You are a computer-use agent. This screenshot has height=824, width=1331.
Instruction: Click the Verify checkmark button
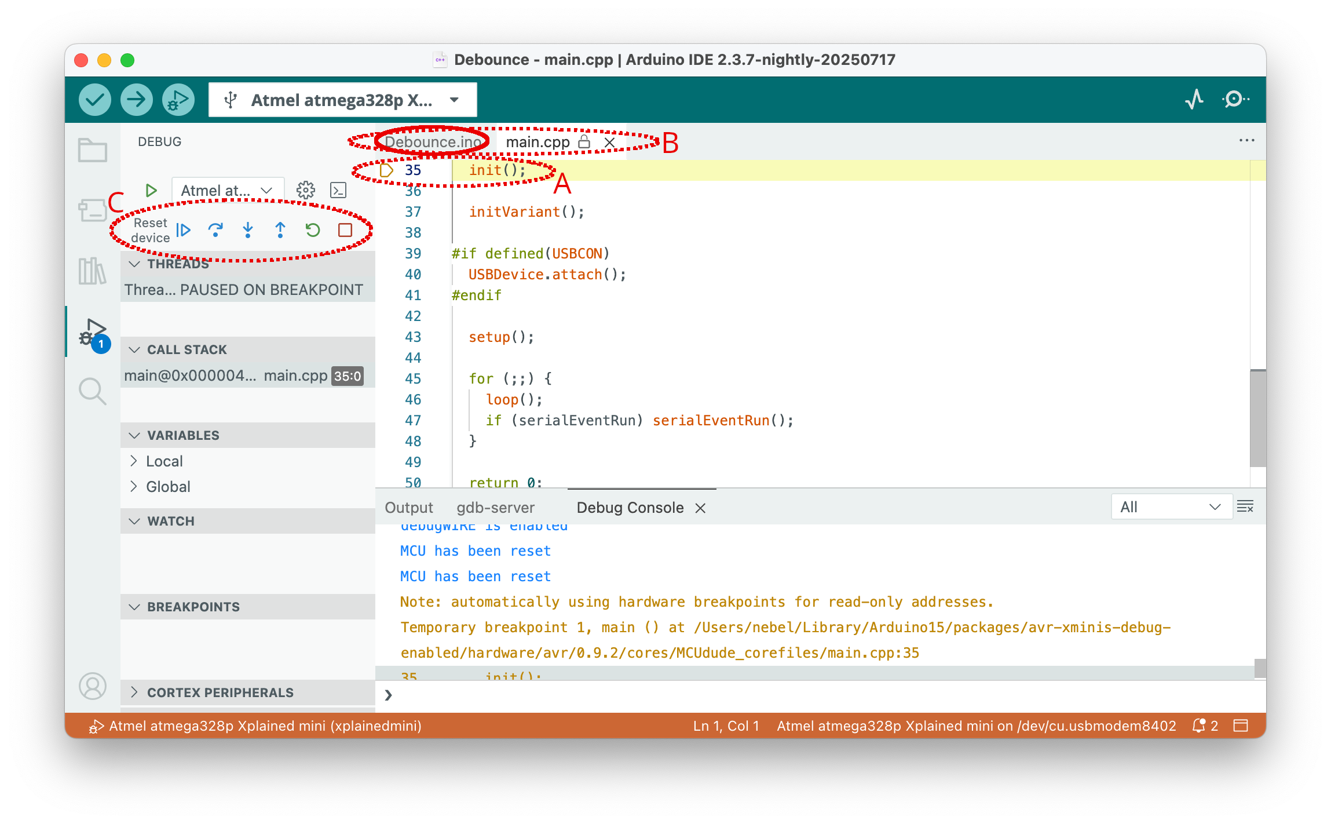click(x=95, y=100)
